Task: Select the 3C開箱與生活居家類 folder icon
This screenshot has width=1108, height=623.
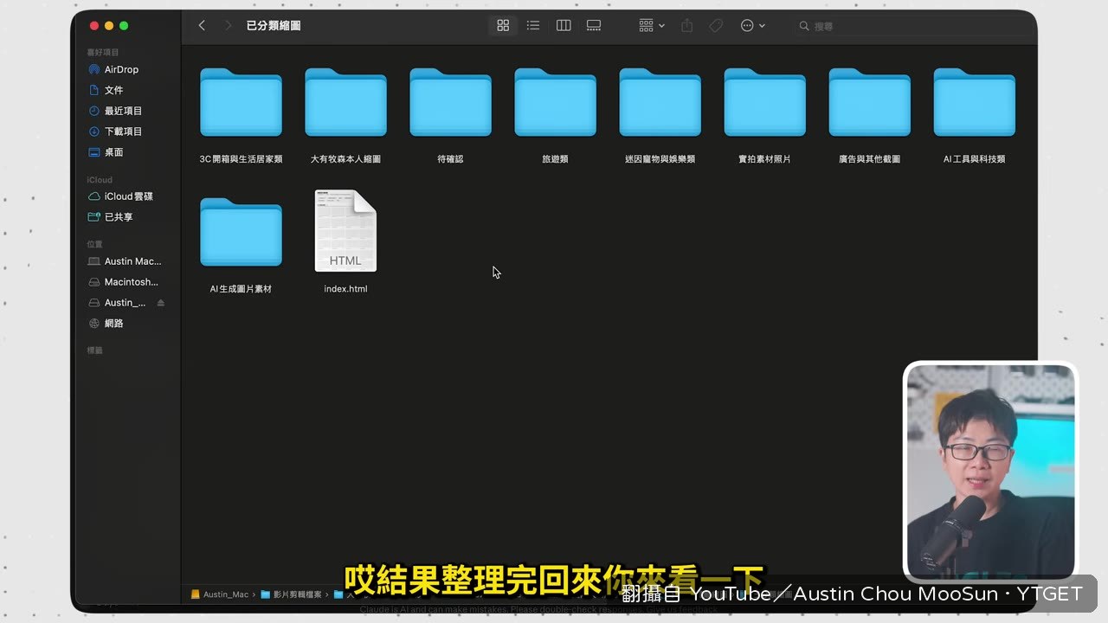Action: 241,102
